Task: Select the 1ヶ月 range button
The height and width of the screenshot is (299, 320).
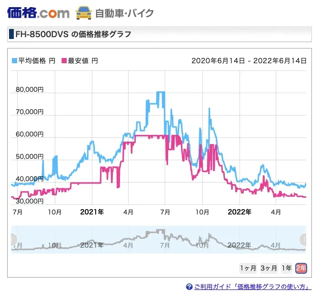Action: [x=248, y=268]
